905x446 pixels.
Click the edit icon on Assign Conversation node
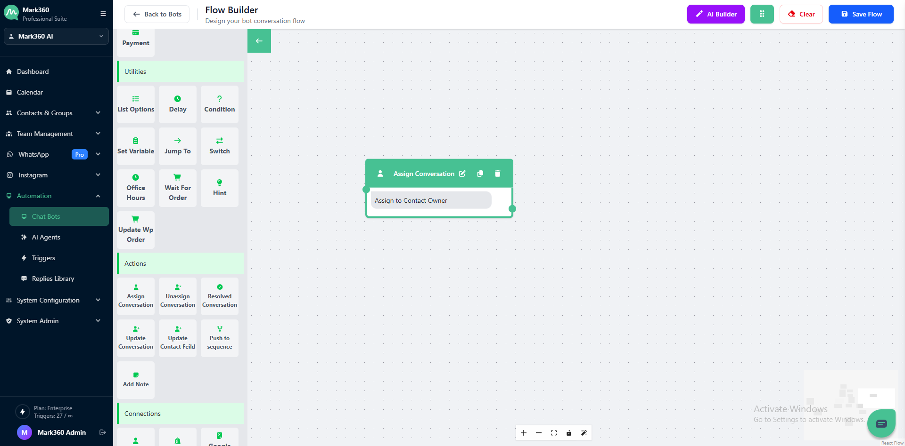pyautogui.click(x=462, y=174)
